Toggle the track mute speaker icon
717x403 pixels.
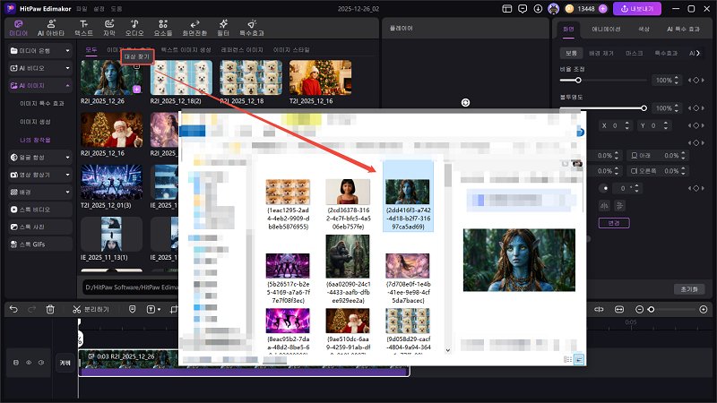pyautogui.click(x=41, y=363)
